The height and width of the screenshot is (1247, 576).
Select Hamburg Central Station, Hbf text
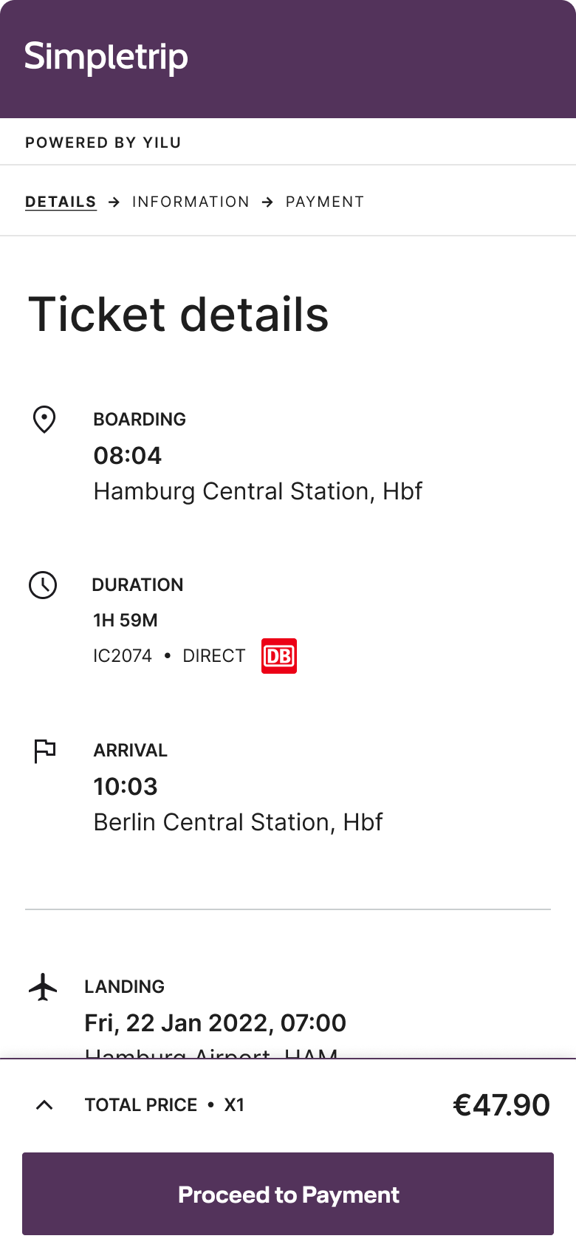tap(258, 491)
